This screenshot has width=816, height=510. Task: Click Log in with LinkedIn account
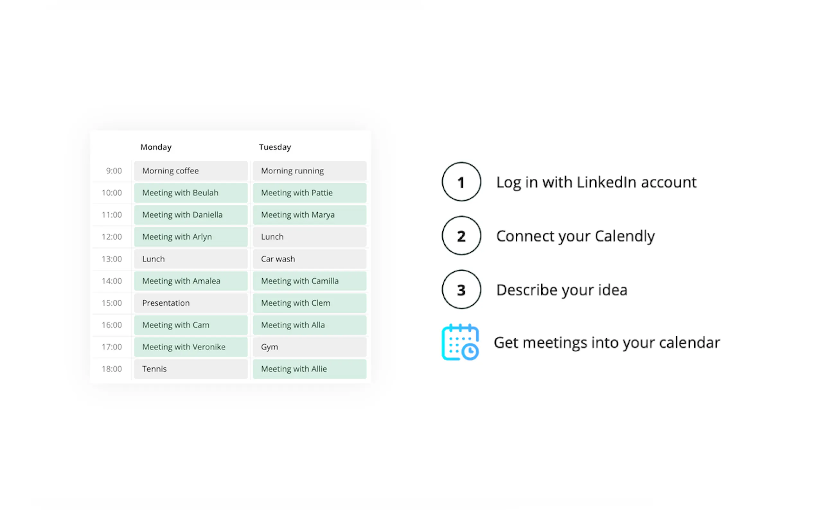pos(596,182)
